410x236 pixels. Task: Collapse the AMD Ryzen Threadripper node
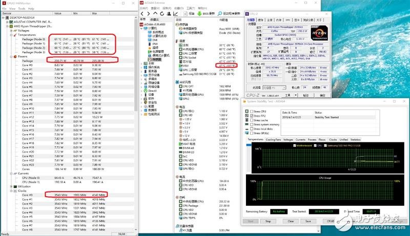7,27
